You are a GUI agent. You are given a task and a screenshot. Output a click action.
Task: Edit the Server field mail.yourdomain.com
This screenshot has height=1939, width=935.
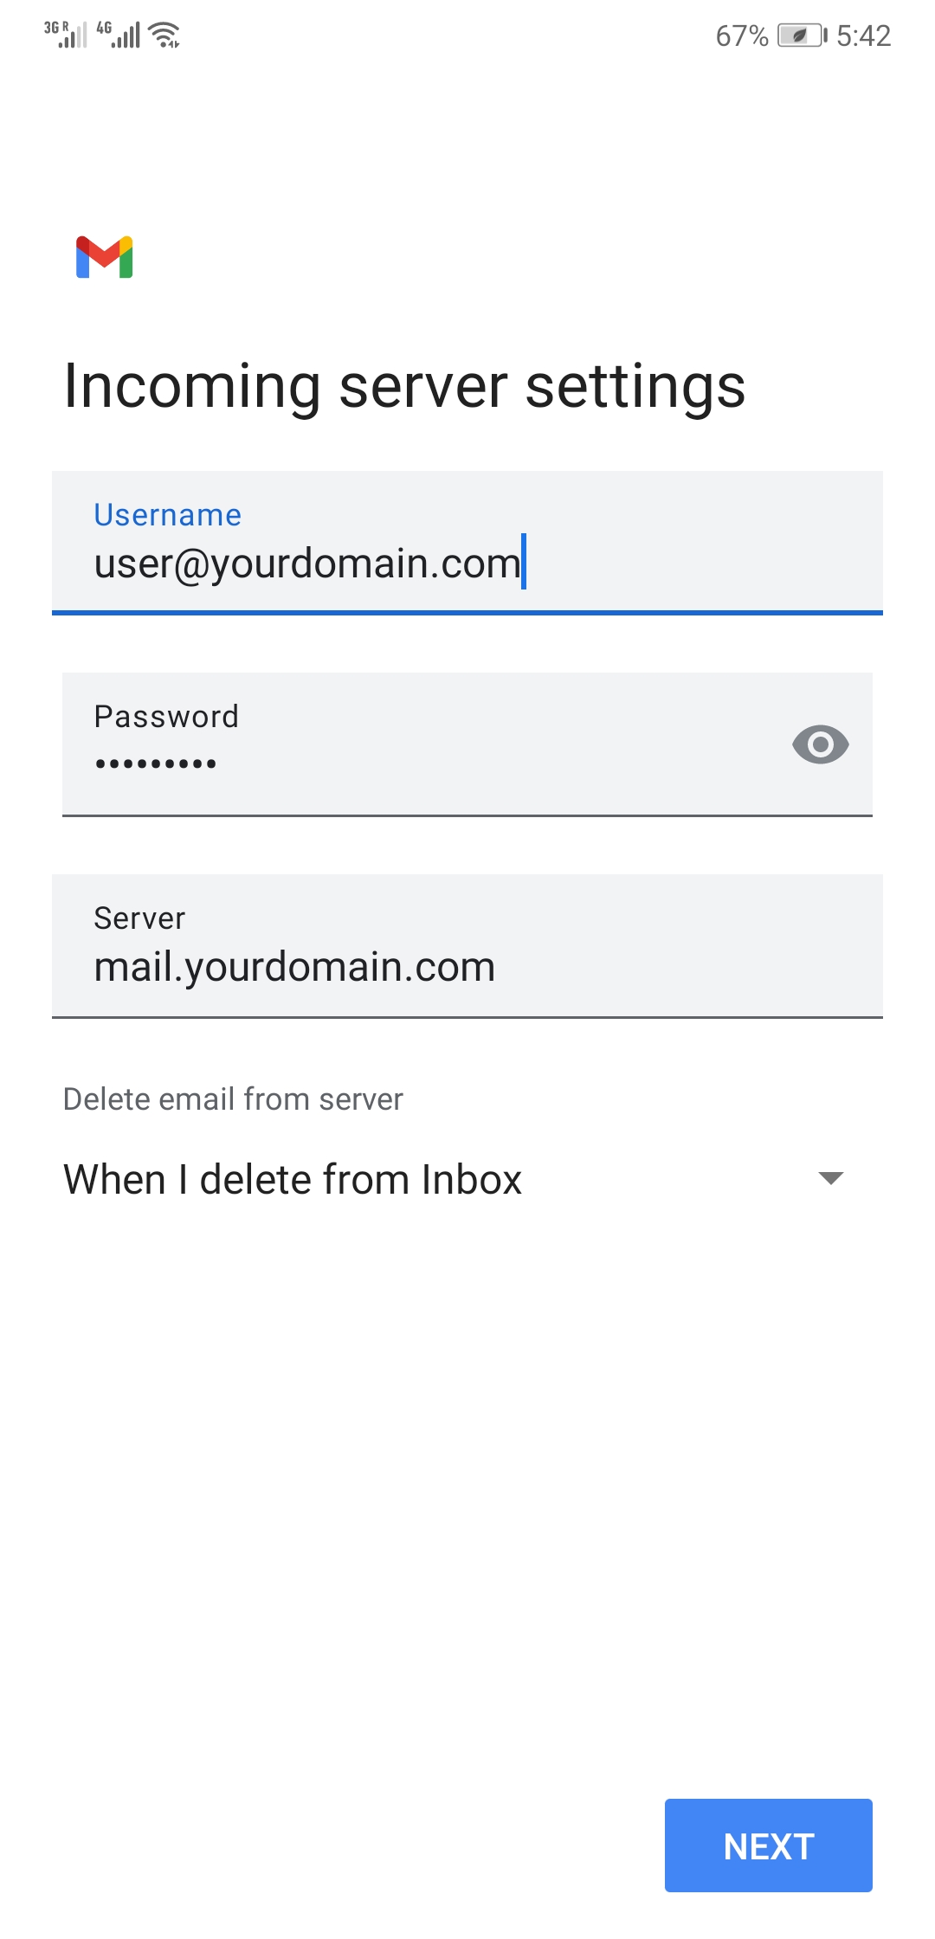pyautogui.click(x=294, y=967)
